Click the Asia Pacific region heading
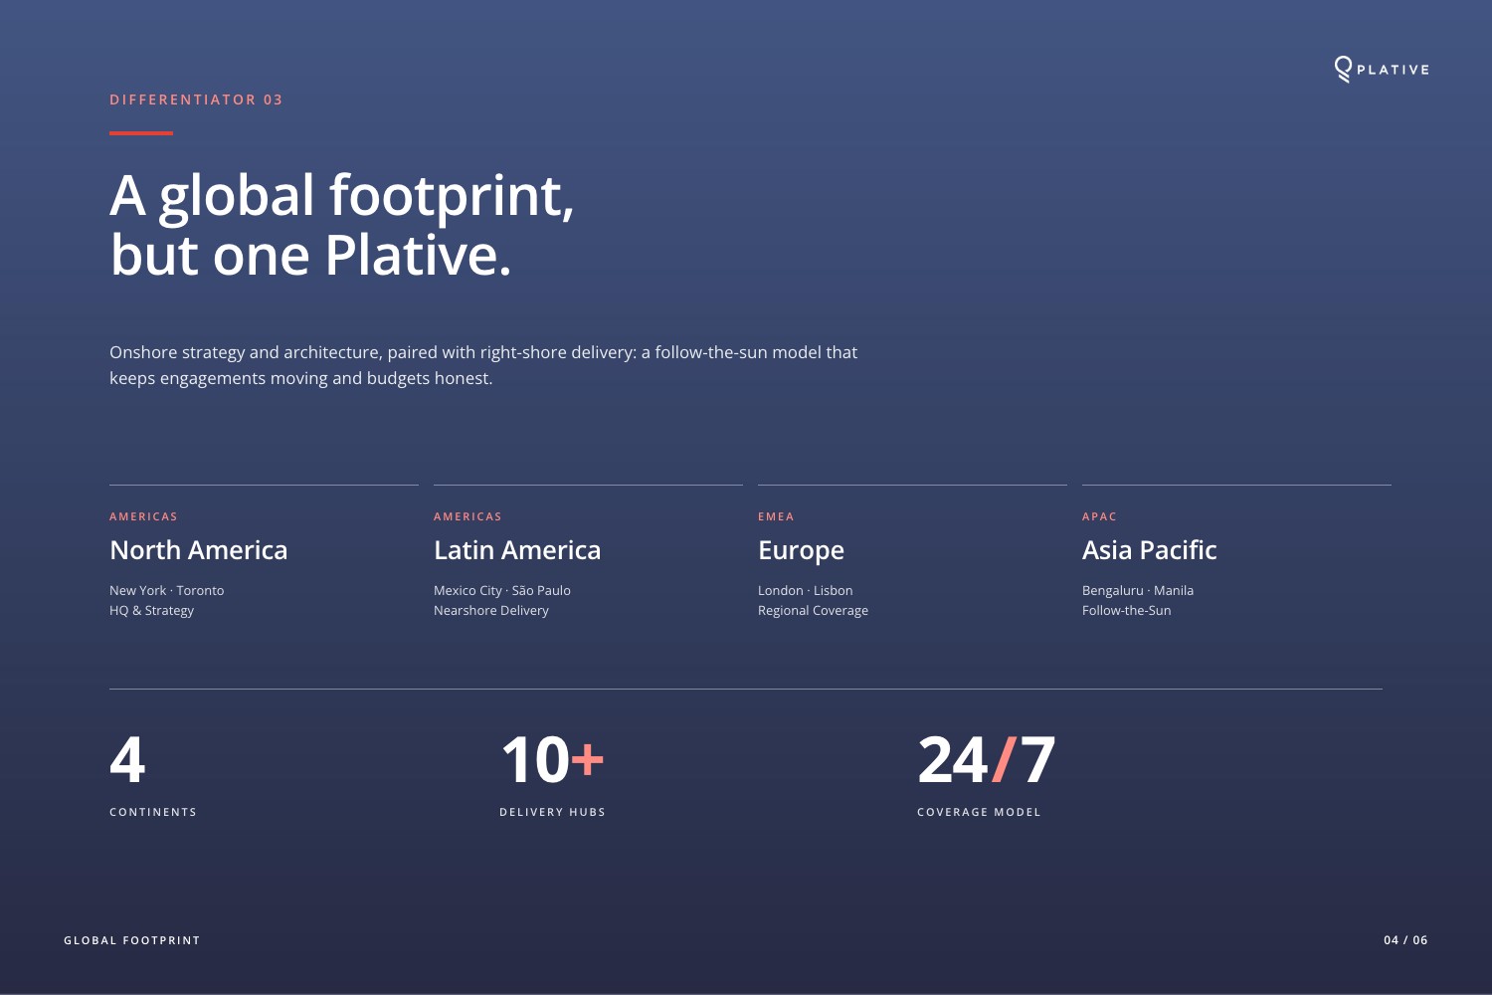This screenshot has height=995, width=1492. pos(1149,550)
